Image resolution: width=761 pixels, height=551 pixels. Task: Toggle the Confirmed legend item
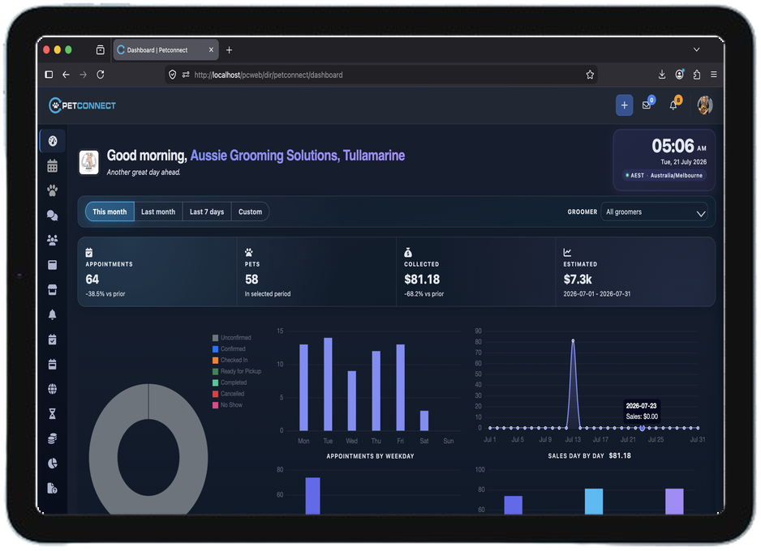pos(229,349)
